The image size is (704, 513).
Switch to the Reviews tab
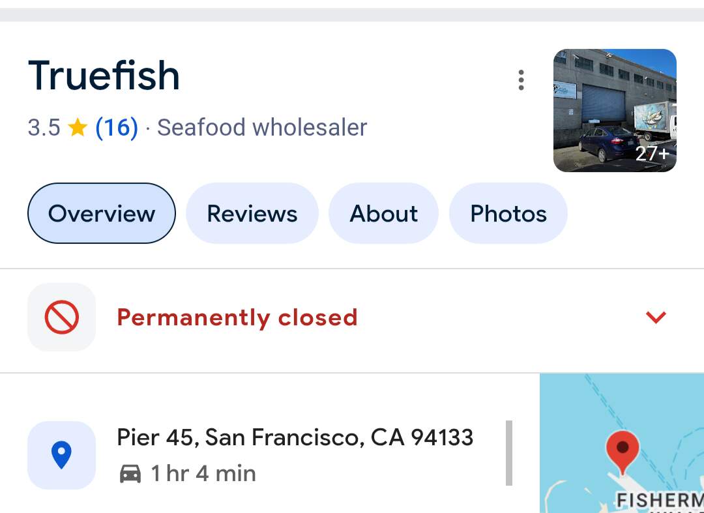pyautogui.click(x=252, y=214)
